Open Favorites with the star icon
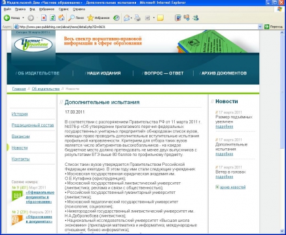This screenshot has width=286, height=235. click(98, 18)
